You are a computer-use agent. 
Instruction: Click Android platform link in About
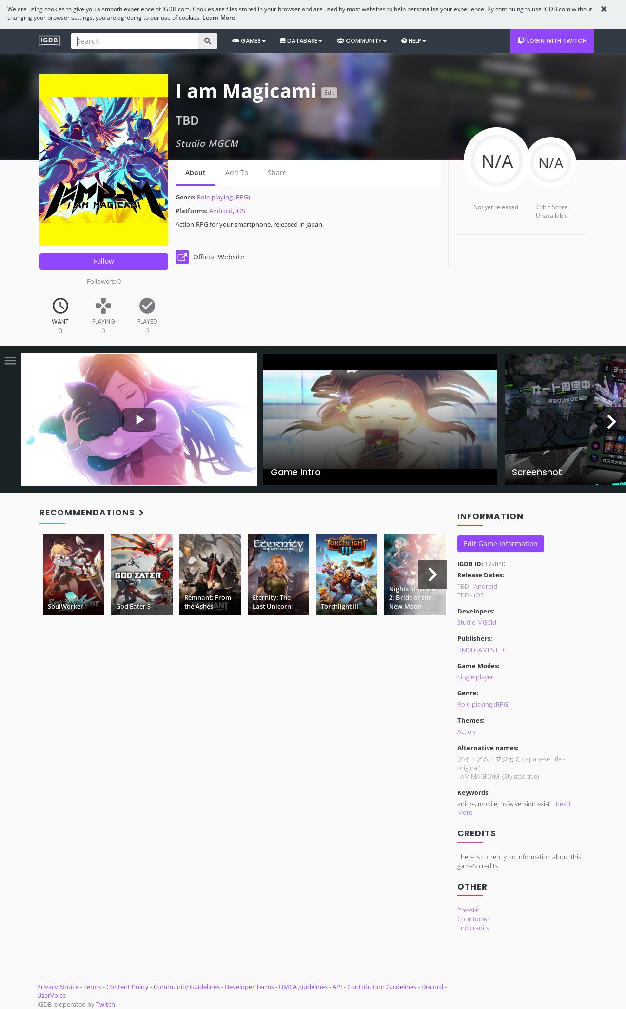[x=221, y=211]
